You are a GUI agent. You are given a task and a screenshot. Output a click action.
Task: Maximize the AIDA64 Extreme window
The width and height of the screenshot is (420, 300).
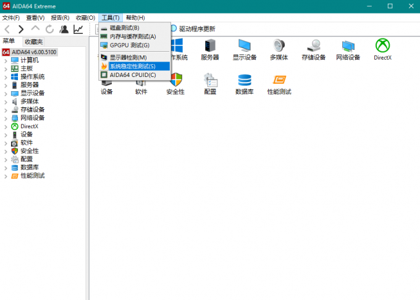click(390, 6)
